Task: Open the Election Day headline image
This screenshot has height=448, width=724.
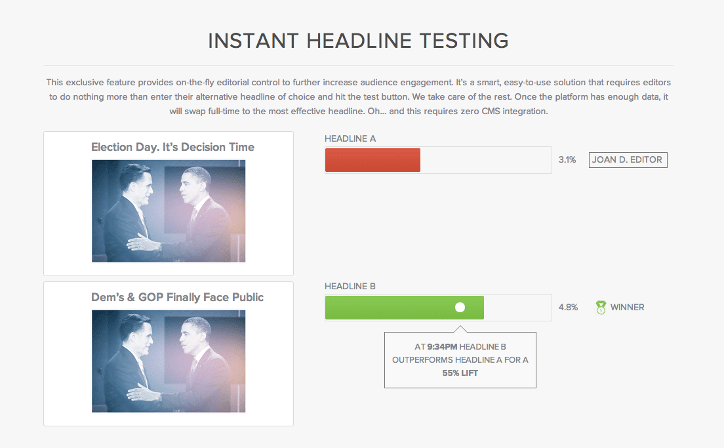Action: (169, 211)
